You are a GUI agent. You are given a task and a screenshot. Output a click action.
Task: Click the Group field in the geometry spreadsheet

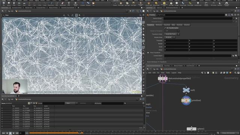pyautogui.click(x=53, y=103)
